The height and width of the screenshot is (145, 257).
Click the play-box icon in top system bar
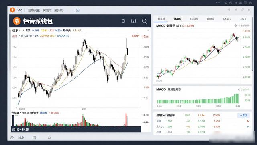point(245,3)
